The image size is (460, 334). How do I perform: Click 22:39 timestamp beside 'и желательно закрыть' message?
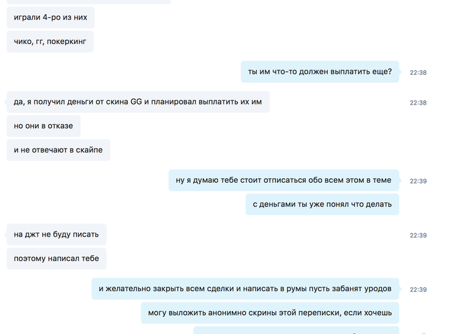[418, 290]
